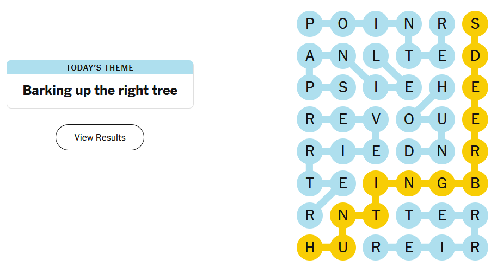Click the 'Barking up the right tree' text
497x279 pixels.
point(100,90)
